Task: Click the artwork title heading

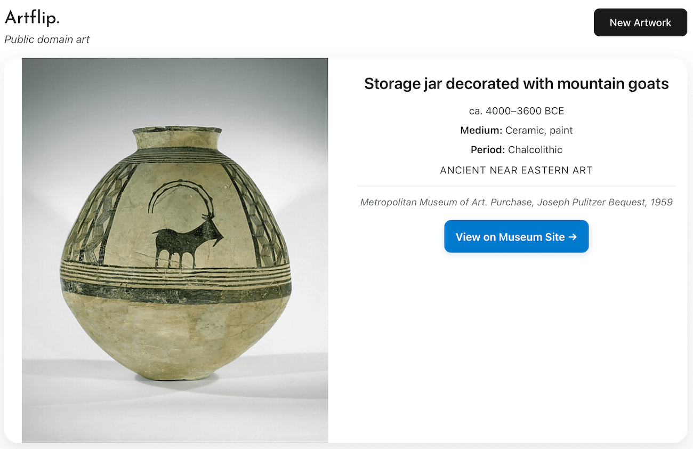Action: (x=516, y=84)
